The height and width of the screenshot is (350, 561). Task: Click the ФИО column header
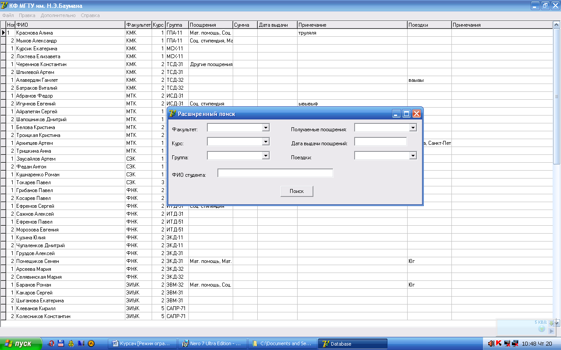70,25
